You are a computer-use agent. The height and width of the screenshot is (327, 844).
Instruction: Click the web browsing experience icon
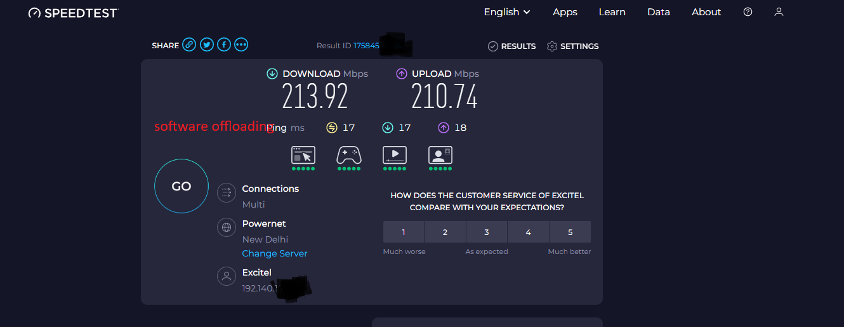coord(303,155)
